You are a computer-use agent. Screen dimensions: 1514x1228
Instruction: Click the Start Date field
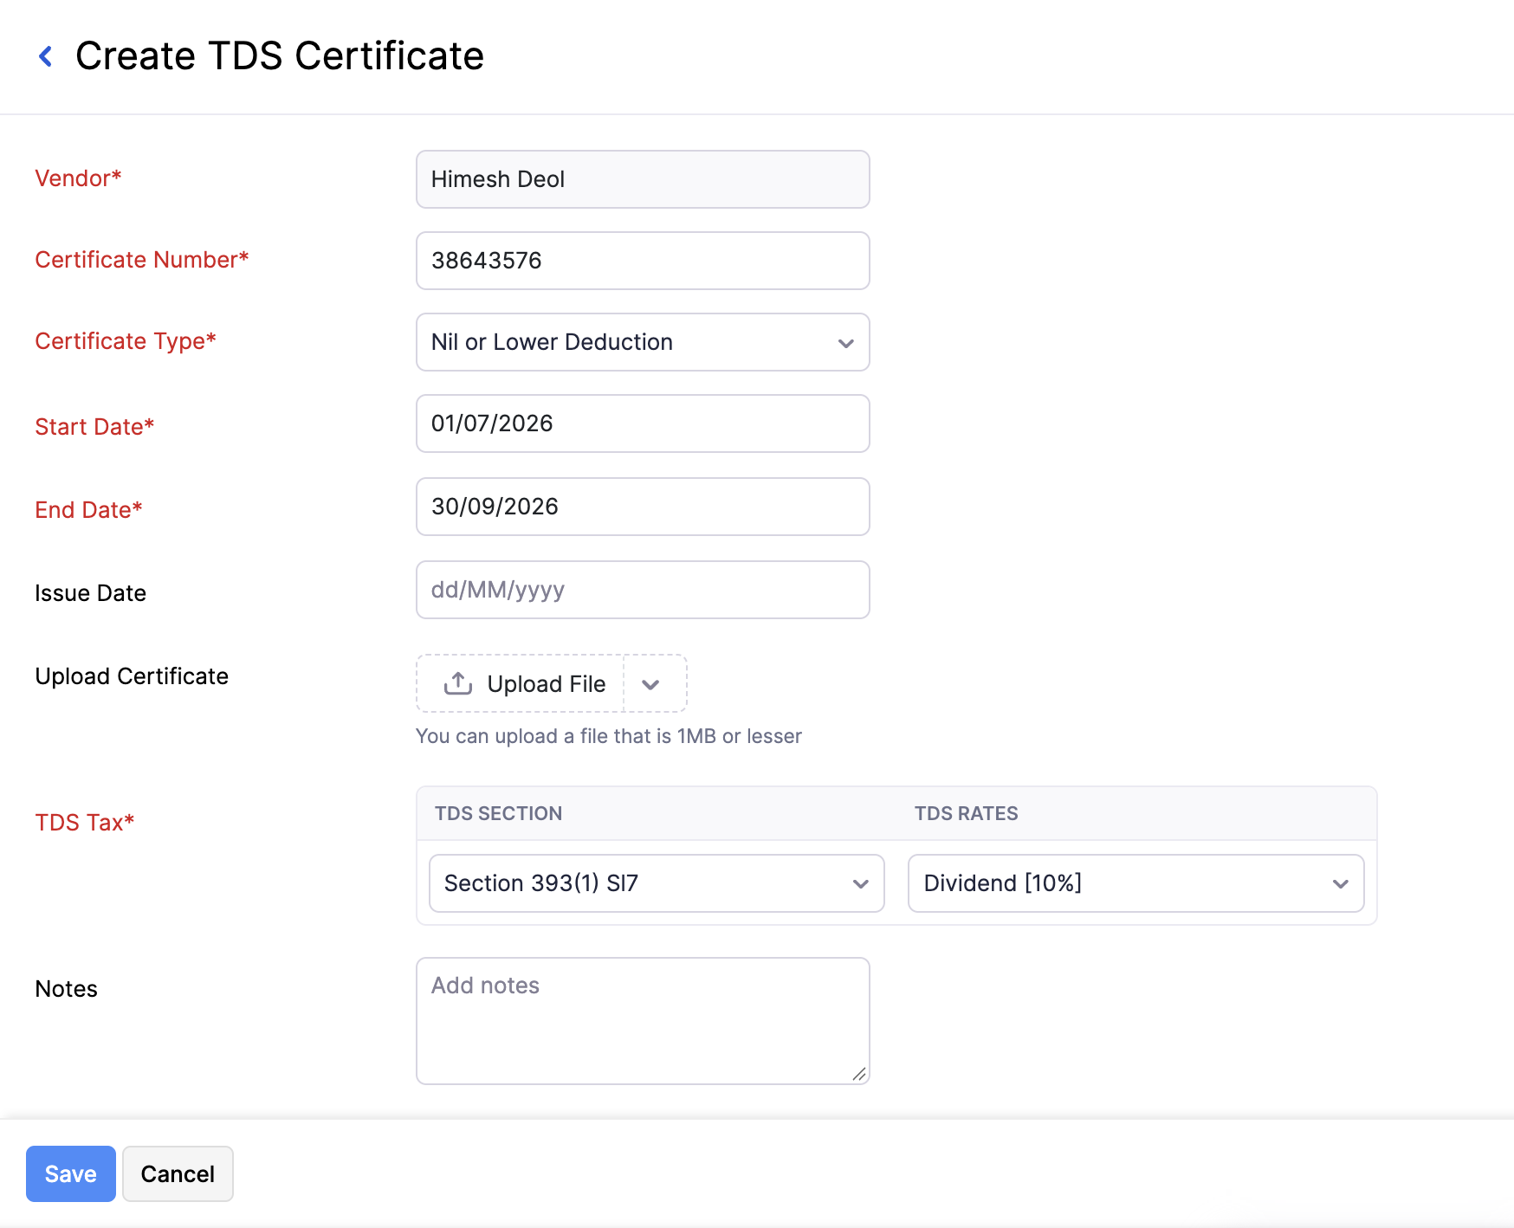(643, 423)
